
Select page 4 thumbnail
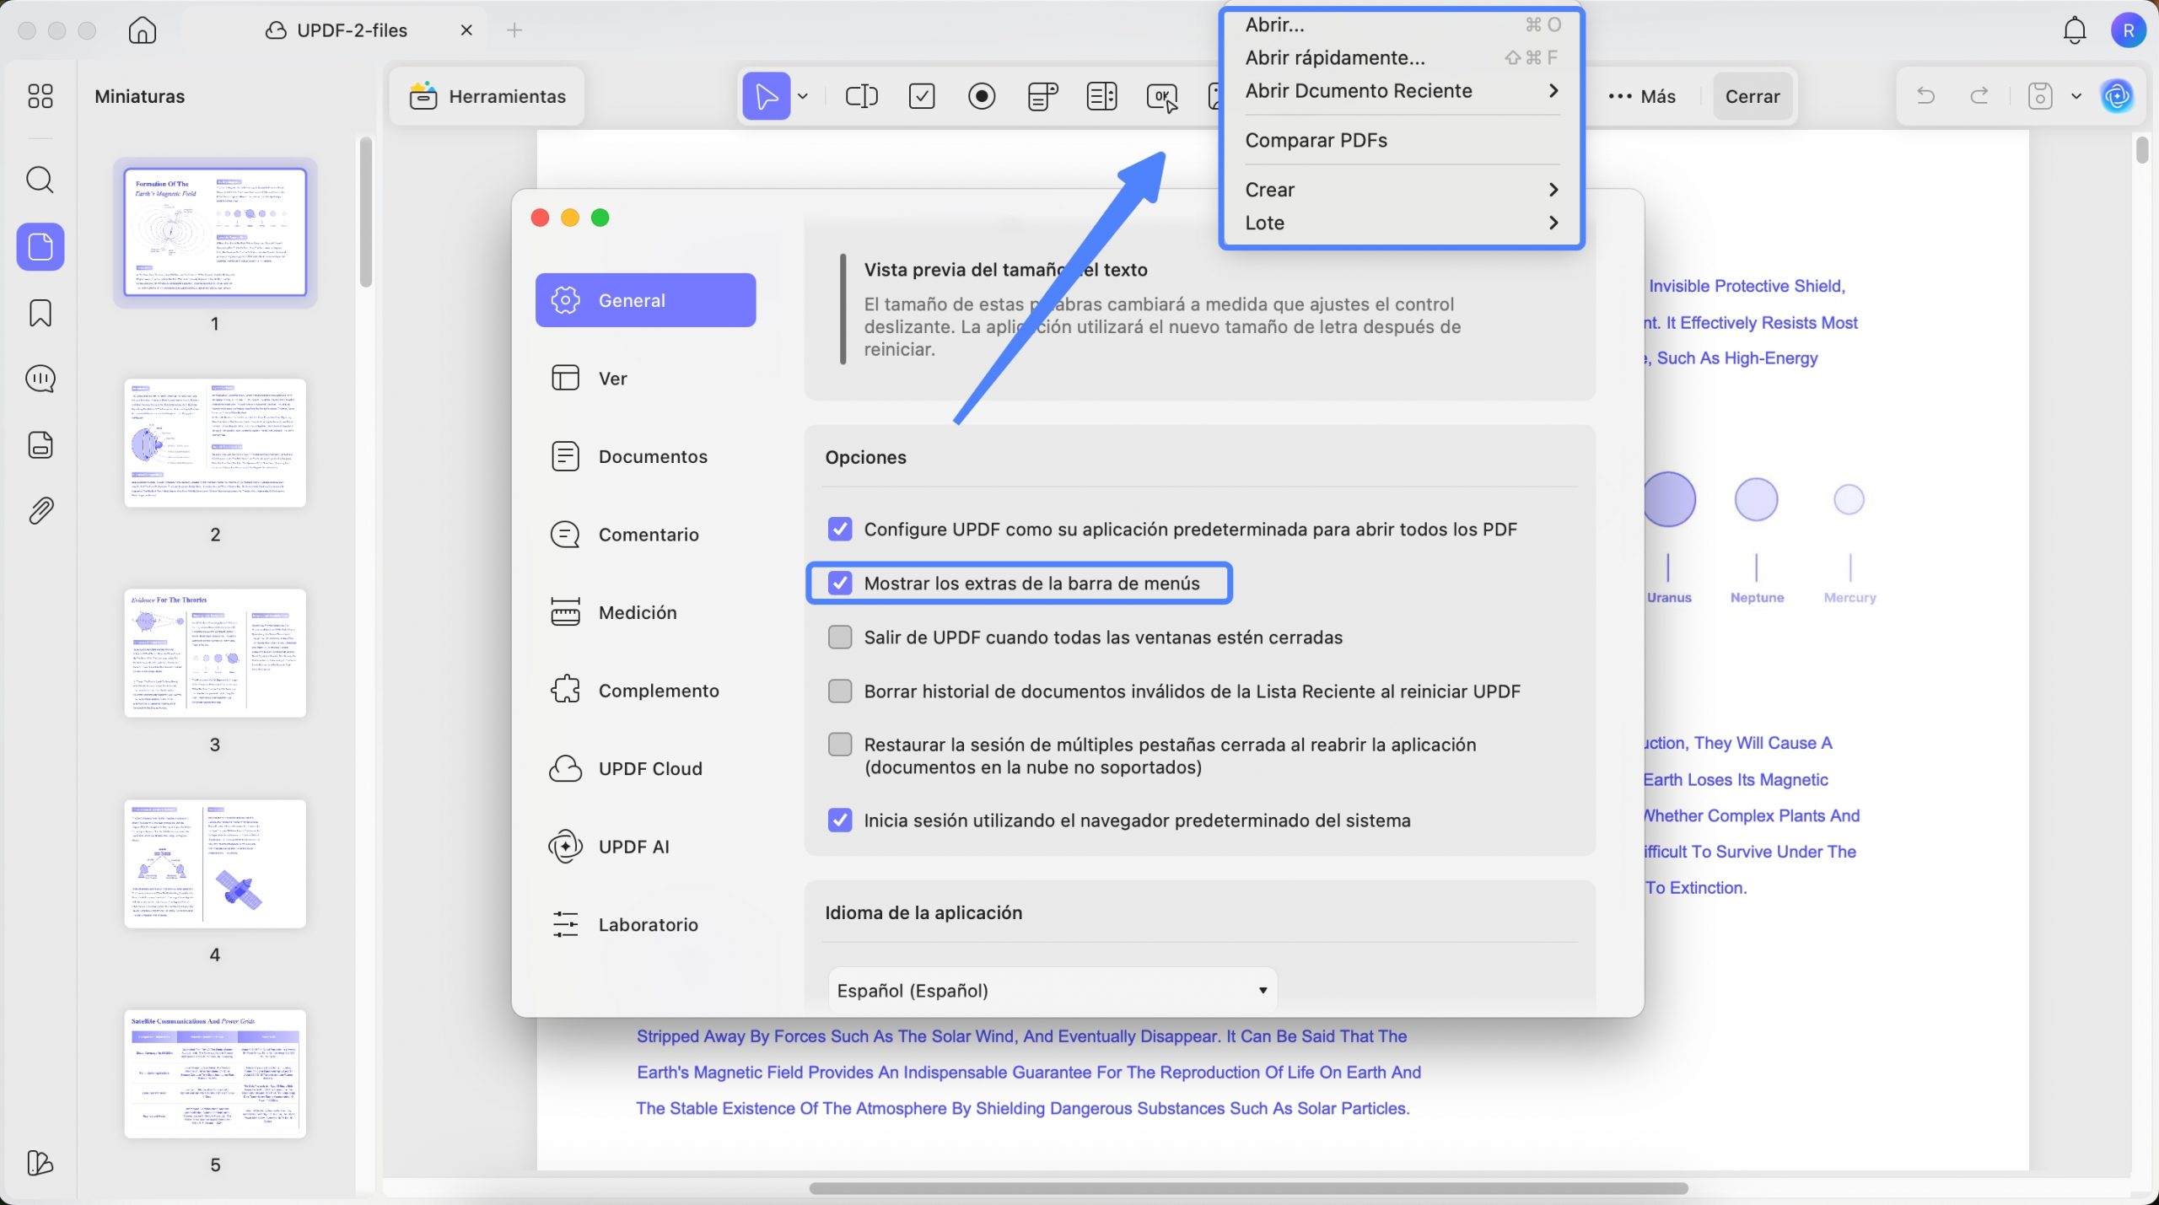pos(215,863)
